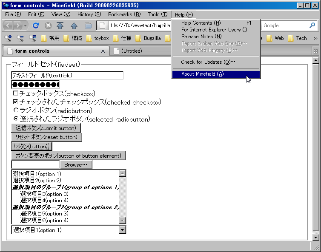Click the page icon beside the URL
Image resolution: width=321 pixels, height=252 pixels.
pyautogui.click(x=102, y=25)
